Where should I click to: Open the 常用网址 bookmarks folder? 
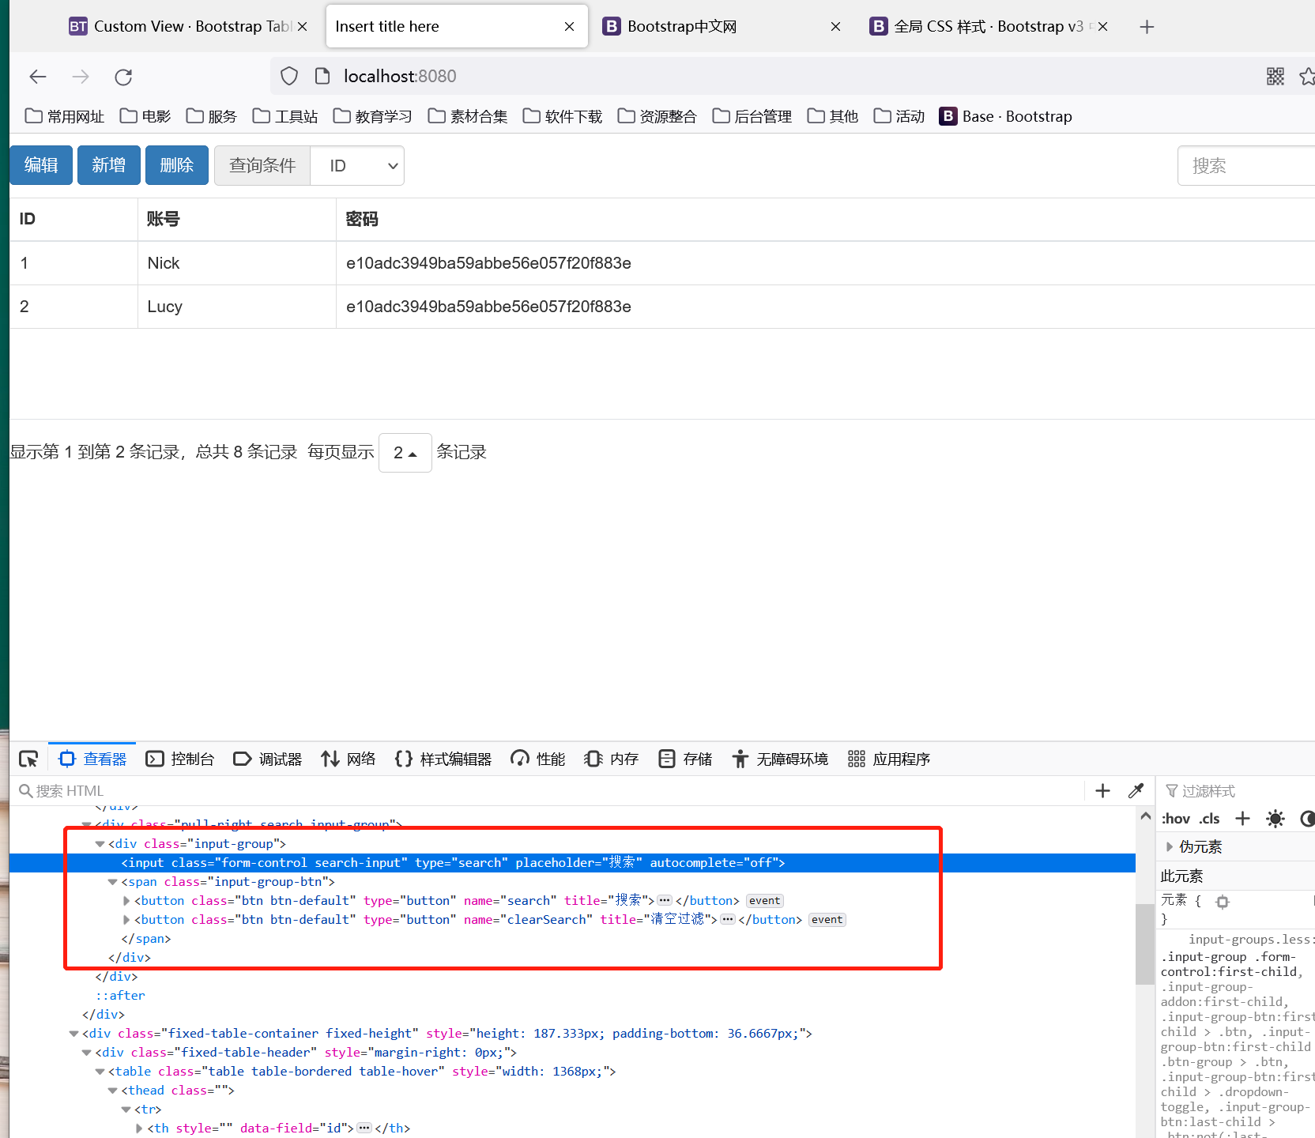pyautogui.click(x=65, y=116)
